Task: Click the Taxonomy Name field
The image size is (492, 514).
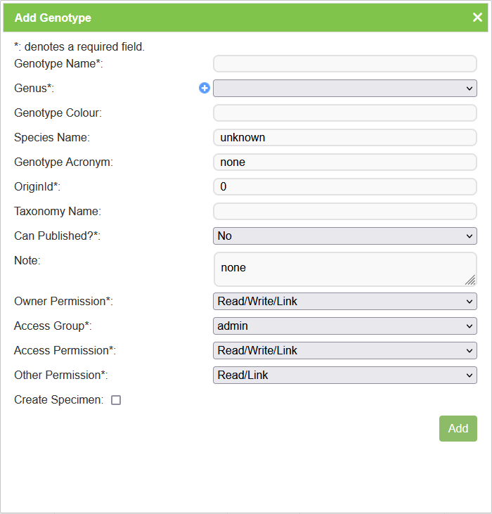Action: pos(344,211)
